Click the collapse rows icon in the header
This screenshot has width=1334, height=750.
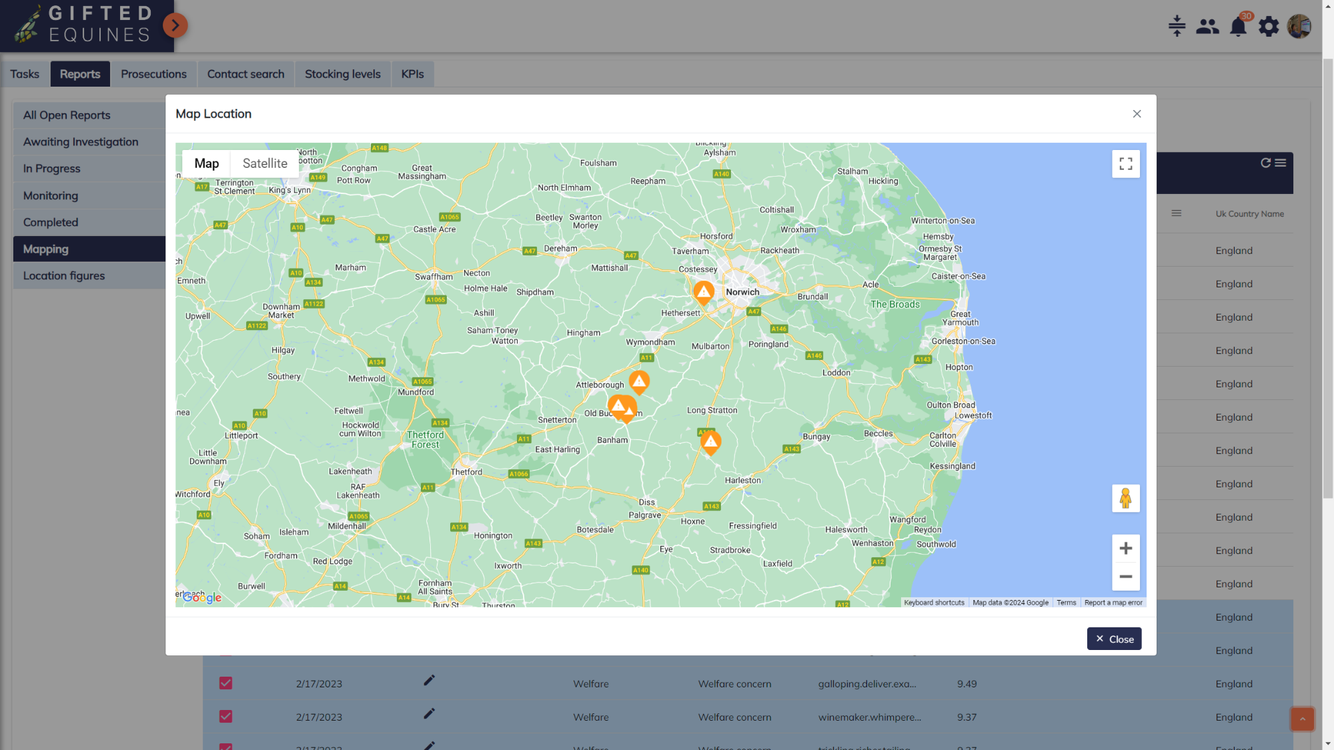click(1177, 26)
